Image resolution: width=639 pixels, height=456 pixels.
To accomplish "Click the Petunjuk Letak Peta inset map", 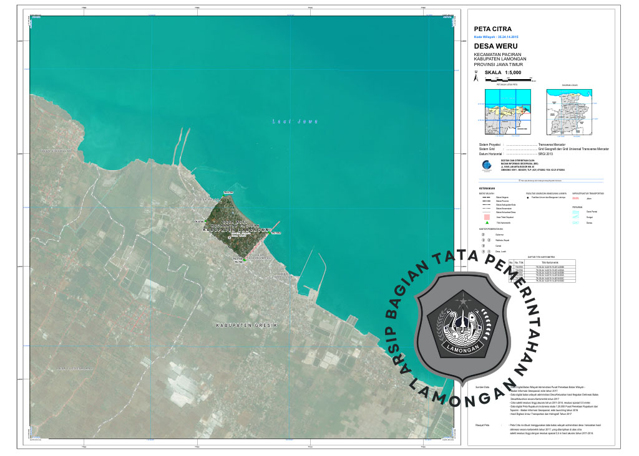I will (x=508, y=112).
